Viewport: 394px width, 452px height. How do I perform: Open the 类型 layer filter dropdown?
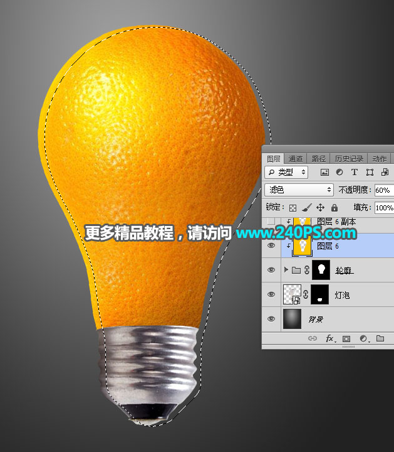286,173
